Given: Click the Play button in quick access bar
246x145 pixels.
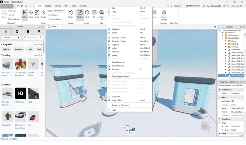Looking at the screenshot, I should [22, 6].
